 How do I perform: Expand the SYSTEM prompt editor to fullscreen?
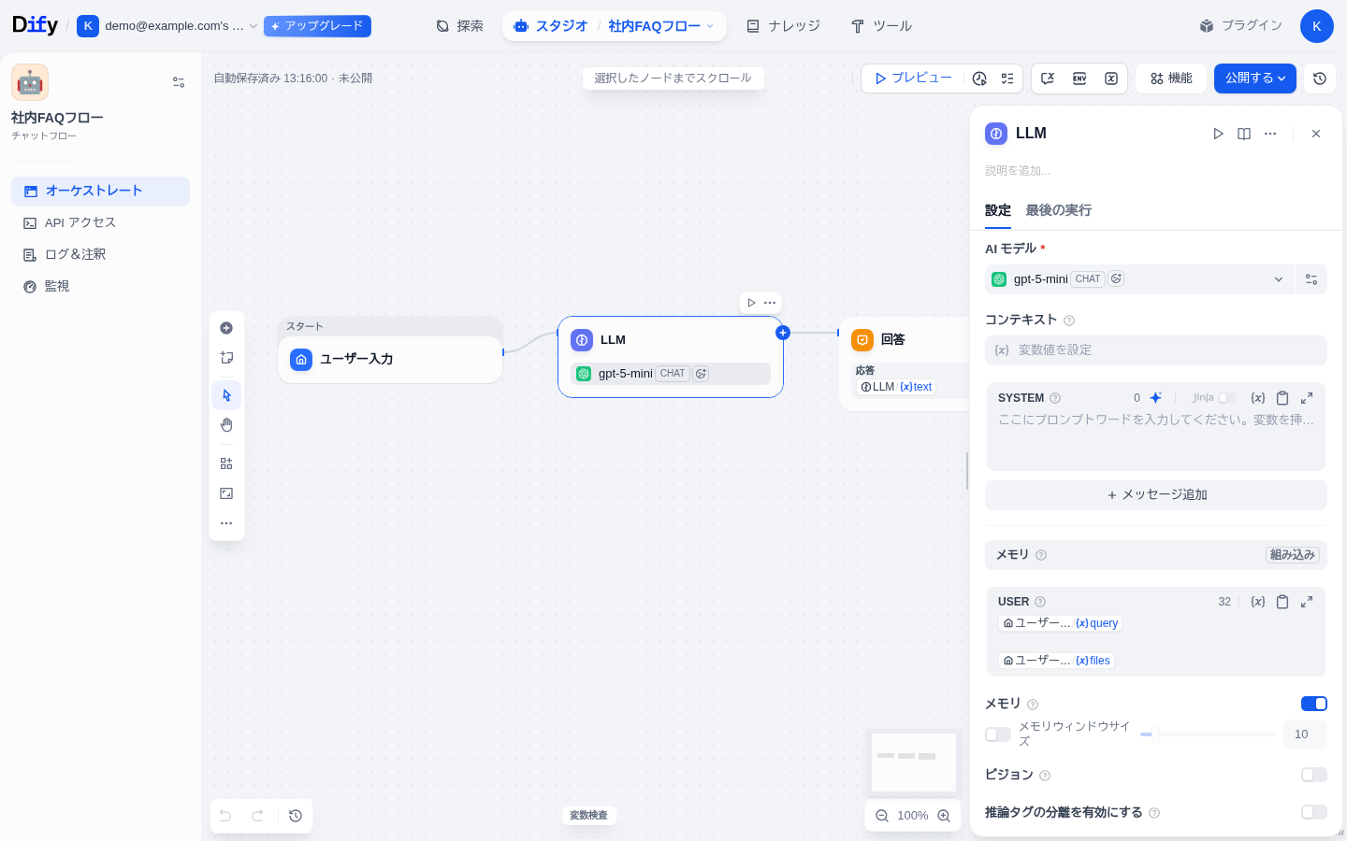click(x=1307, y=398)
